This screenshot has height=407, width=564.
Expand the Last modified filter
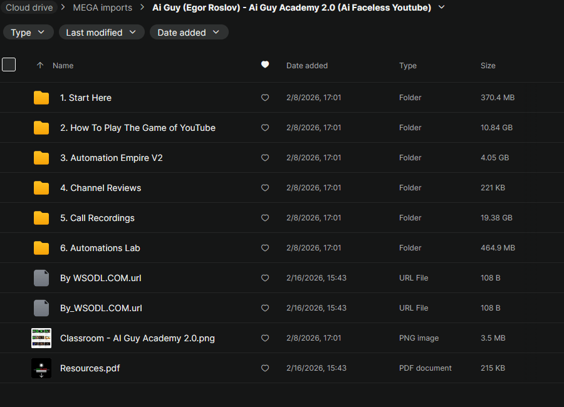pos(102,33)
